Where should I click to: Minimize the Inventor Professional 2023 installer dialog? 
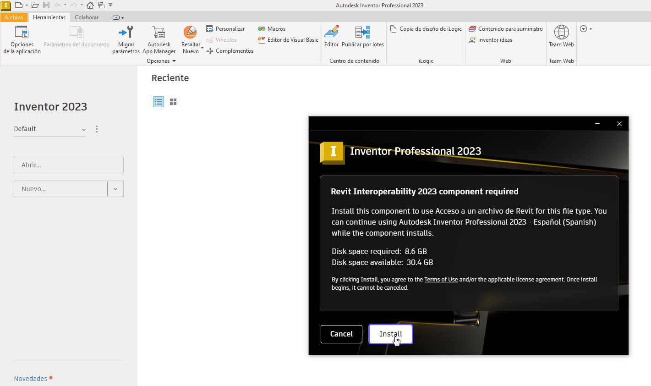coord(597,124)
